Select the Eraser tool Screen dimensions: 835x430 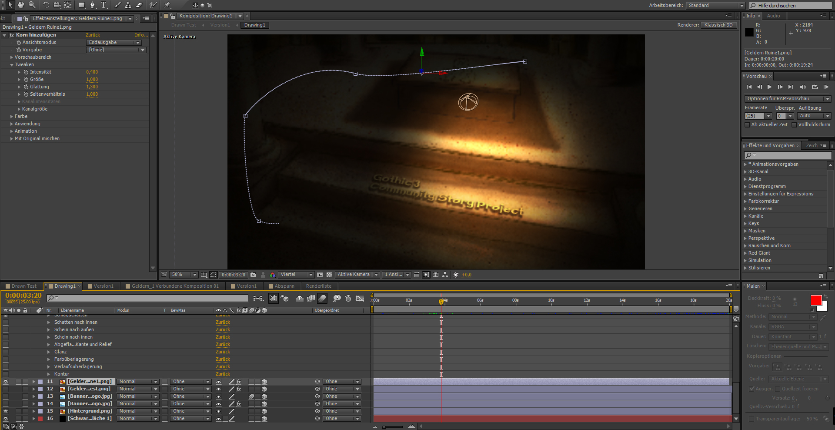click(x=139, y=5)
